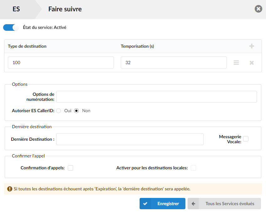This screenshot has width=266, height=213.
Task: Check the Messagerie Vocale checkbox
Action: coord(246,139)
